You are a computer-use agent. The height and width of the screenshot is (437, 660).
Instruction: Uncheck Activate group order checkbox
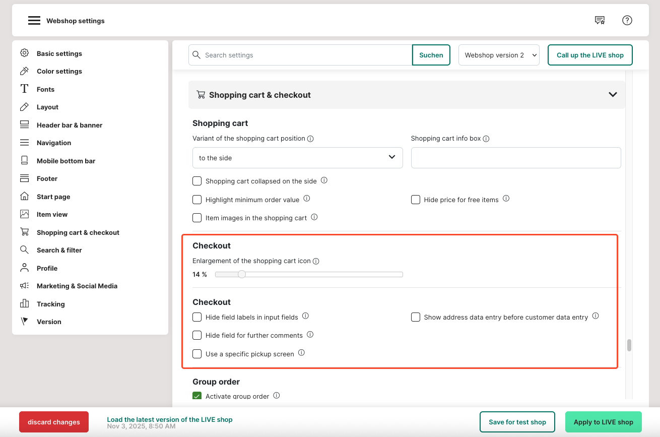pyautogui.click(x=197, y=396)
